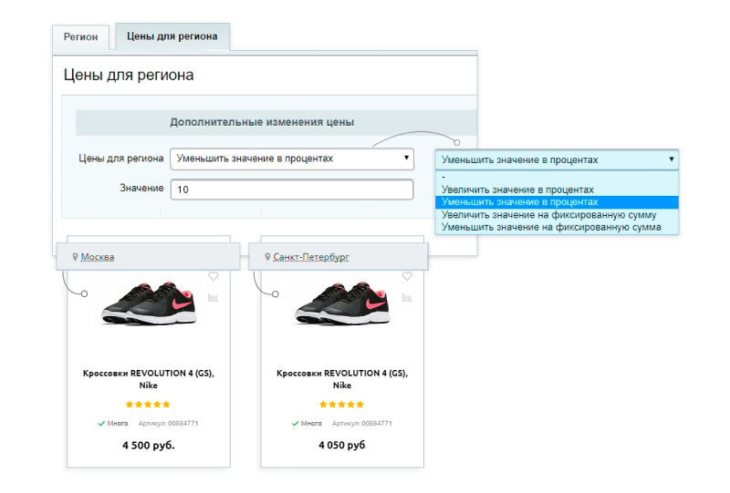Select Увеличить значение на фиксированную сумму
Image resolution: width=730 pixels, height=493 pixels.
pyautogui.click(x=549, y=215)
